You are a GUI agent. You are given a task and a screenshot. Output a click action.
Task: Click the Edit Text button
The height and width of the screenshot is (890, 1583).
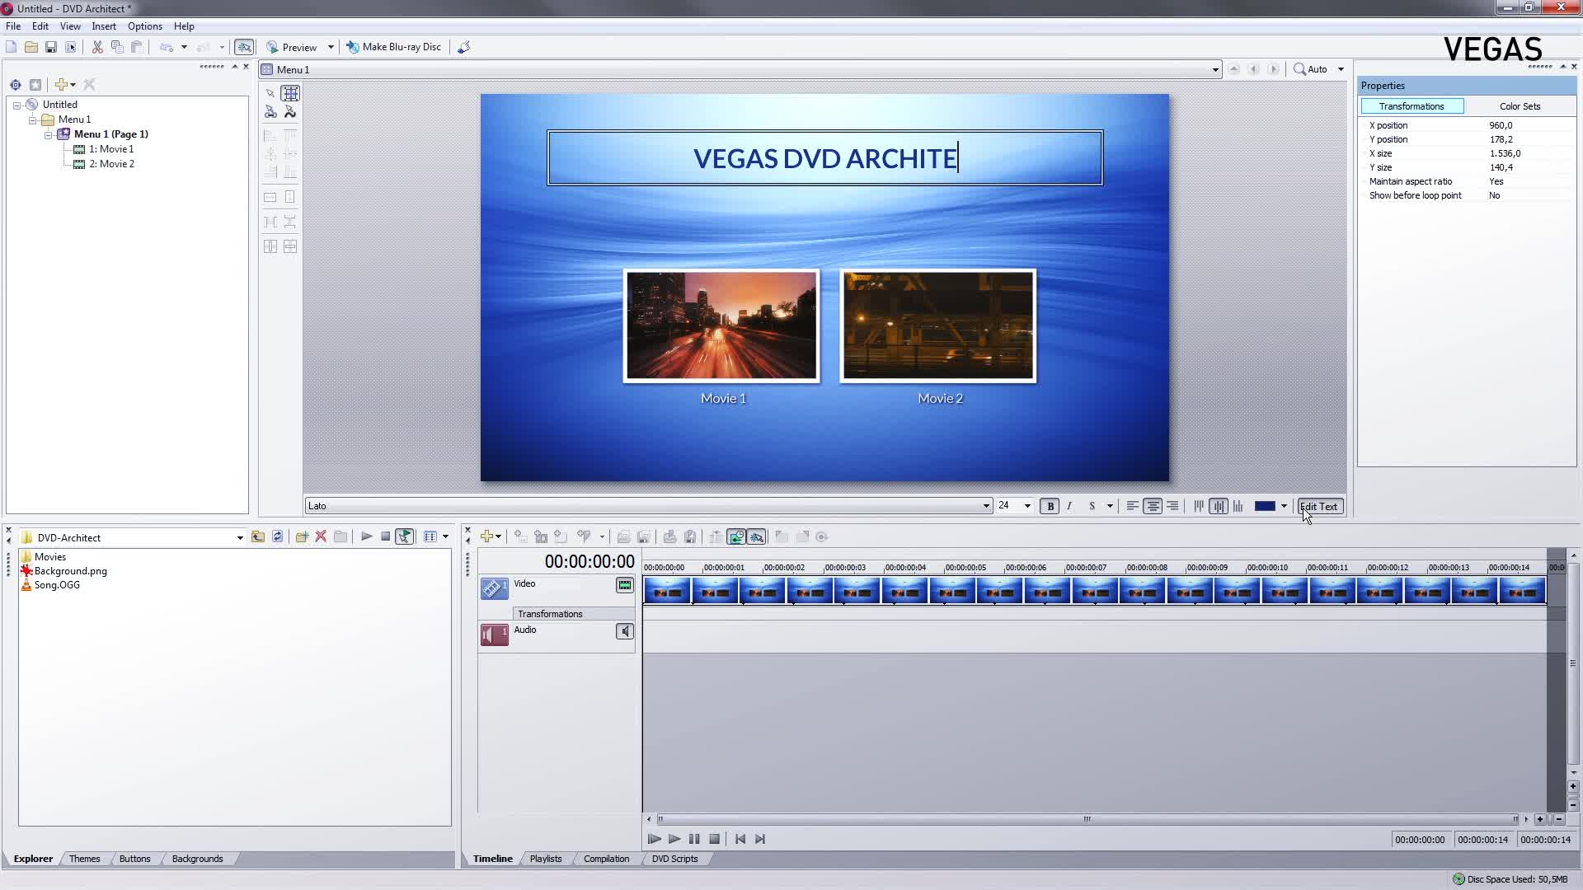[1319, 507]
